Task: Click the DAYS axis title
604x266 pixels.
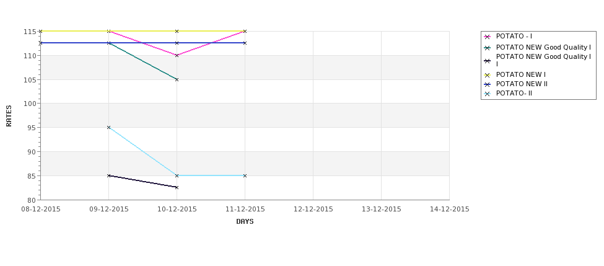Action: click(245, 222)
